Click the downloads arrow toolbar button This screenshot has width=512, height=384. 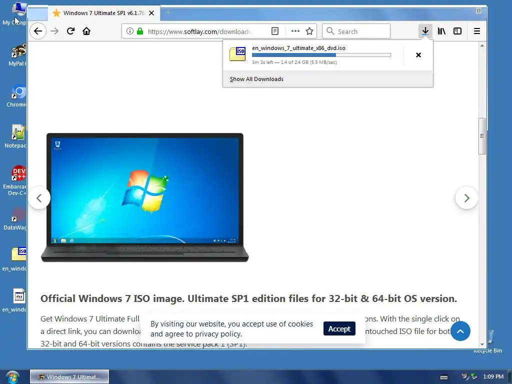coord(425,31)
